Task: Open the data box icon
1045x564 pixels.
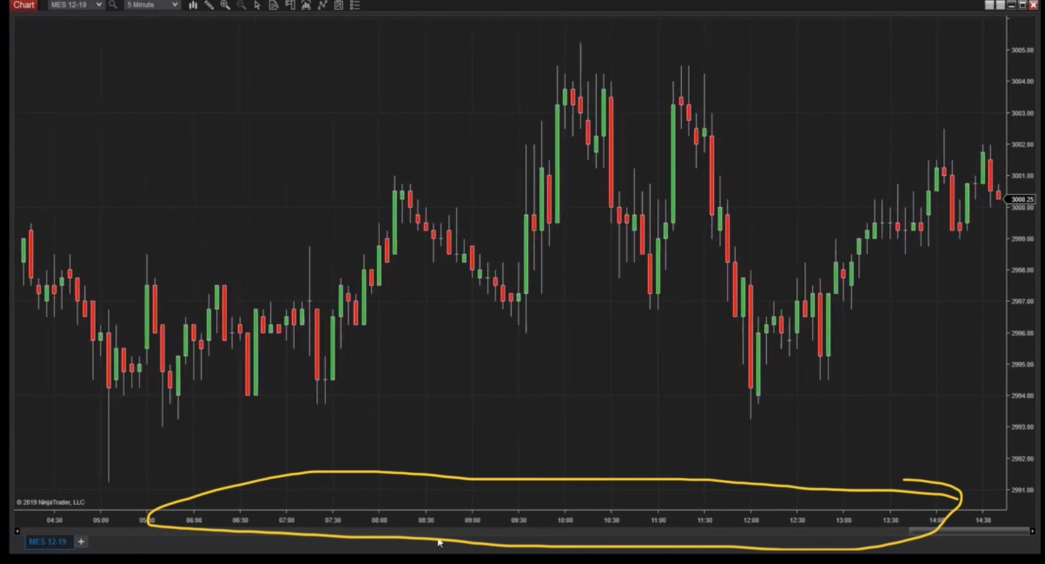Action: coord(273,5)
